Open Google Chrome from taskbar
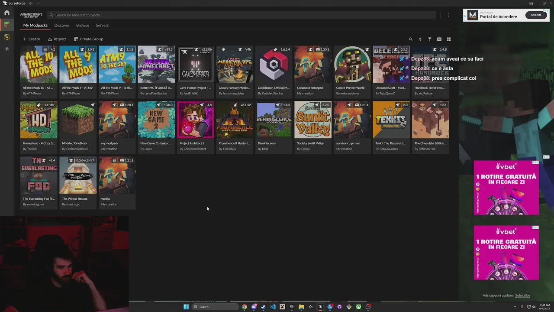Image resolution: width=554 pixels, height=312 pixels. [244, 307]
